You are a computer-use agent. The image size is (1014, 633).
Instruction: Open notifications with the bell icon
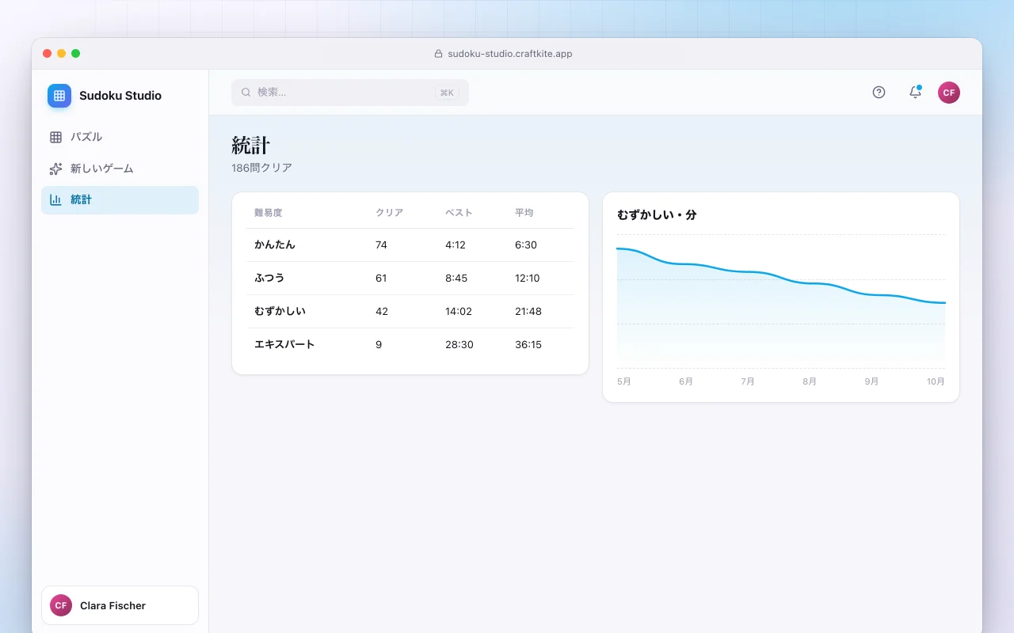pyautogui.click(x=915, y=93)
